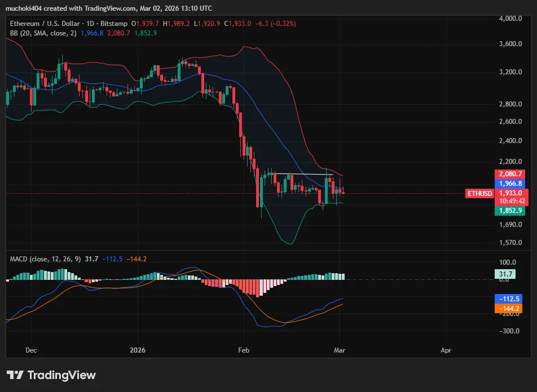Click the orange -144.2 signal line tag
The image size is (537, 392).
point(508,309)
